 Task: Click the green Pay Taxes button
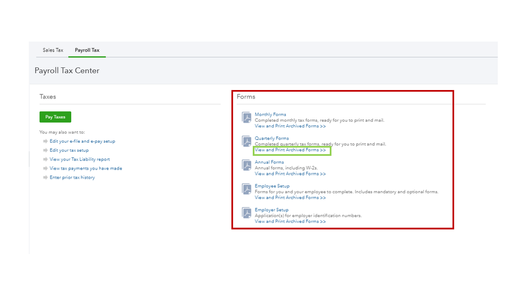pos(55,117)
